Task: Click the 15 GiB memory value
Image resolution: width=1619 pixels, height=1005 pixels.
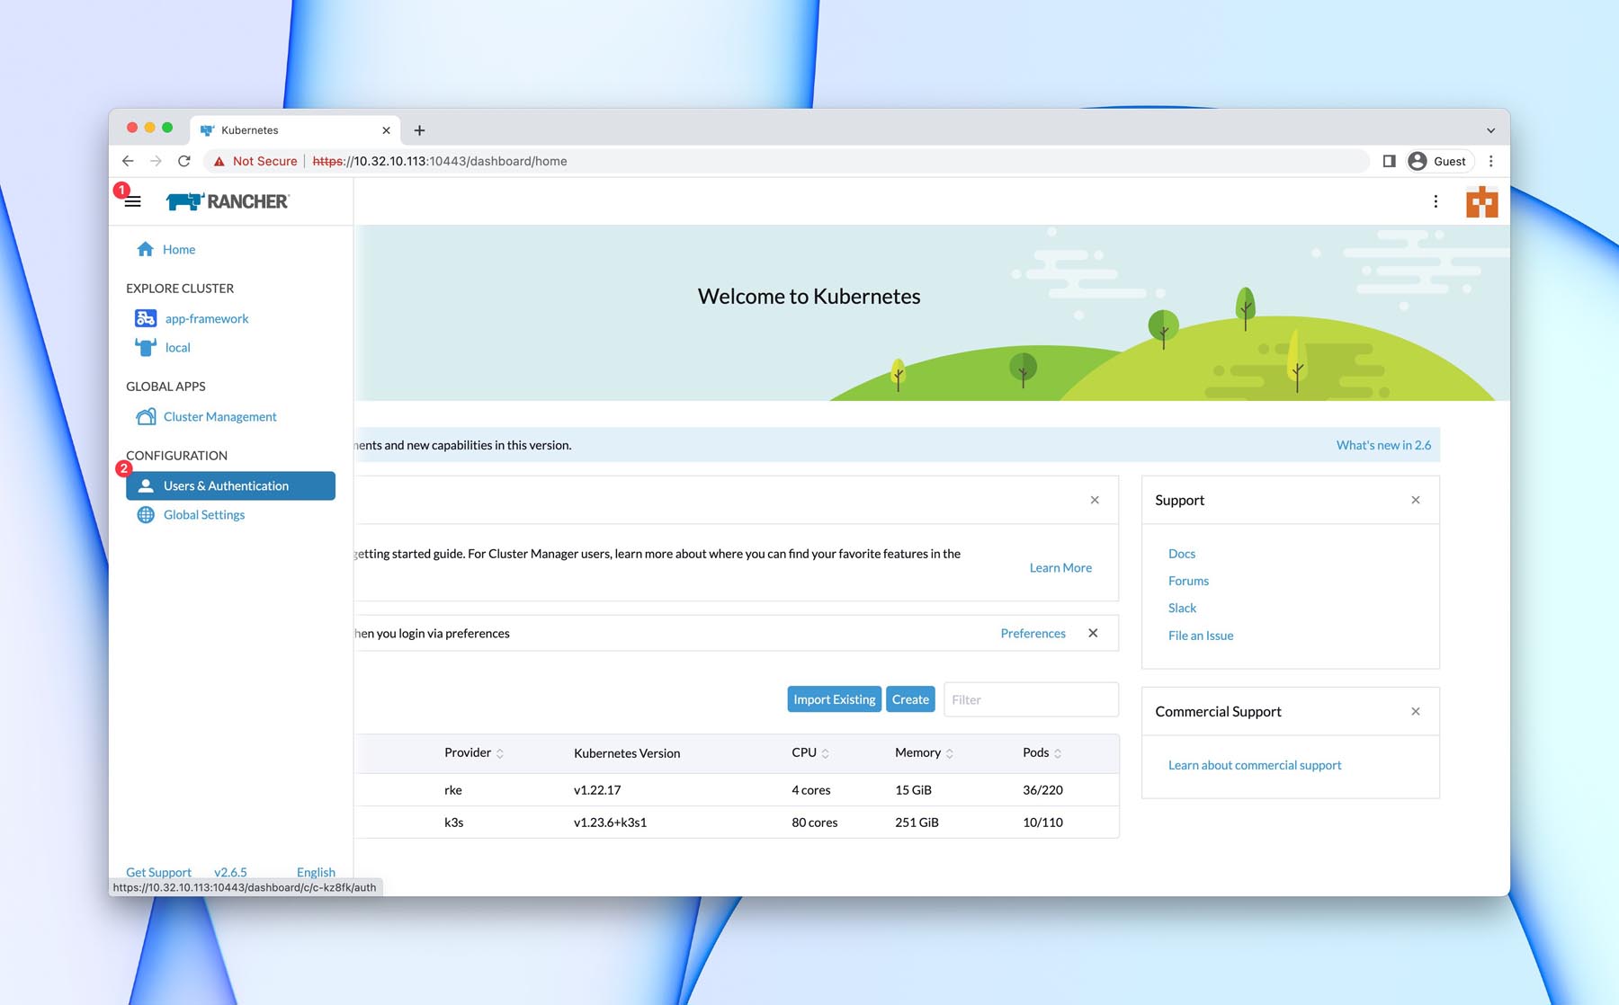Action: coord(913,790)
